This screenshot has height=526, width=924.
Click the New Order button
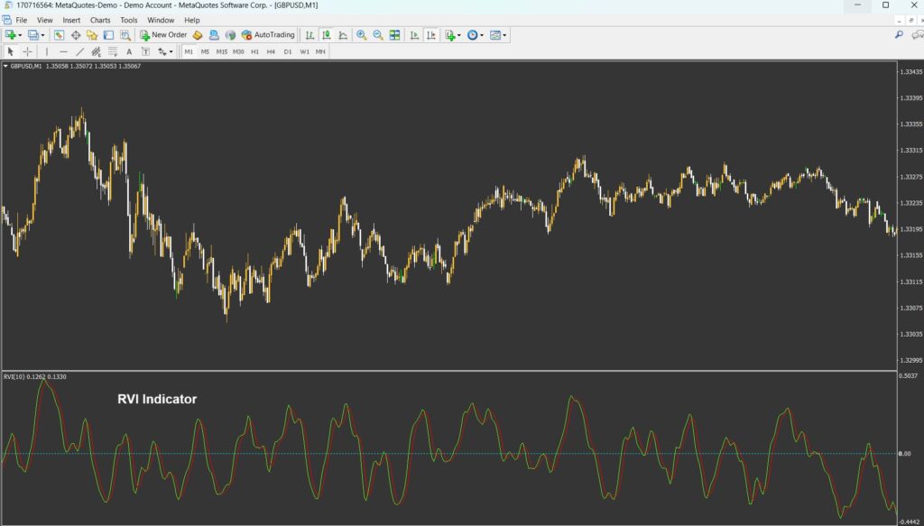(x=163, y=35)
